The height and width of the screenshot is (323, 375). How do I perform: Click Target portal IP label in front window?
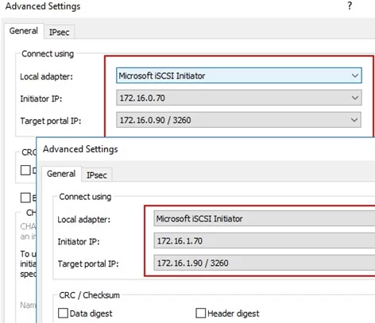pyautogui.click(x=88, y=263)
